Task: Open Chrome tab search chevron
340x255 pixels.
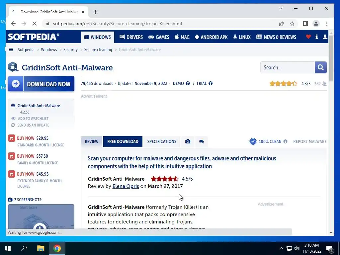Action: point(280,8)
